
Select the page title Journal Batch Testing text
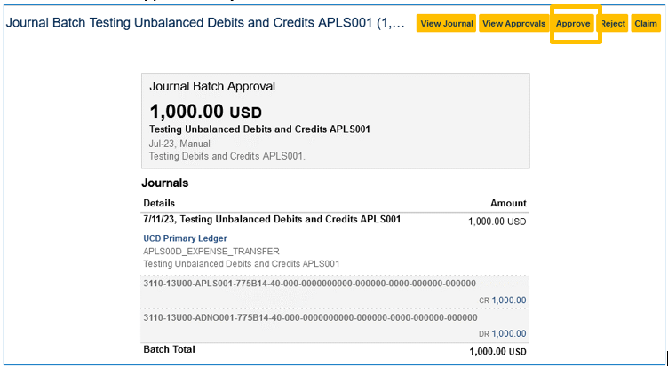pyautogui.click(x=204, y=23)
